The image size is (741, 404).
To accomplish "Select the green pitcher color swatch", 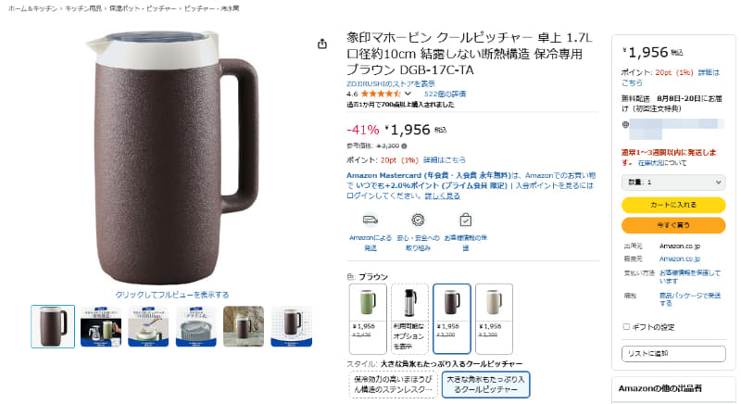I will pos(368,319).
